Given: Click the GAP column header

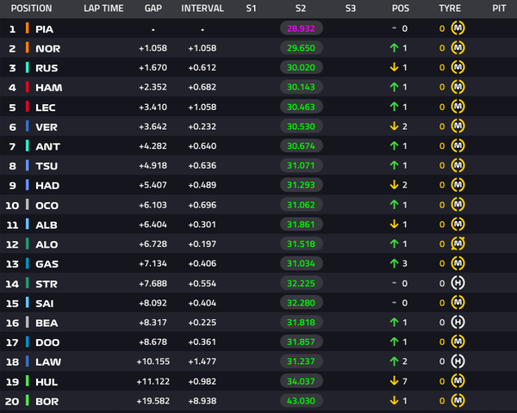Looking at the screenshot, I should [x=153, y=9].
